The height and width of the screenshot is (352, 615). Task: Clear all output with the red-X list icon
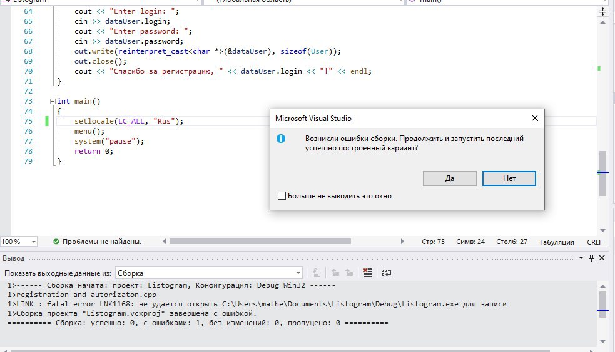coord(367,273)
